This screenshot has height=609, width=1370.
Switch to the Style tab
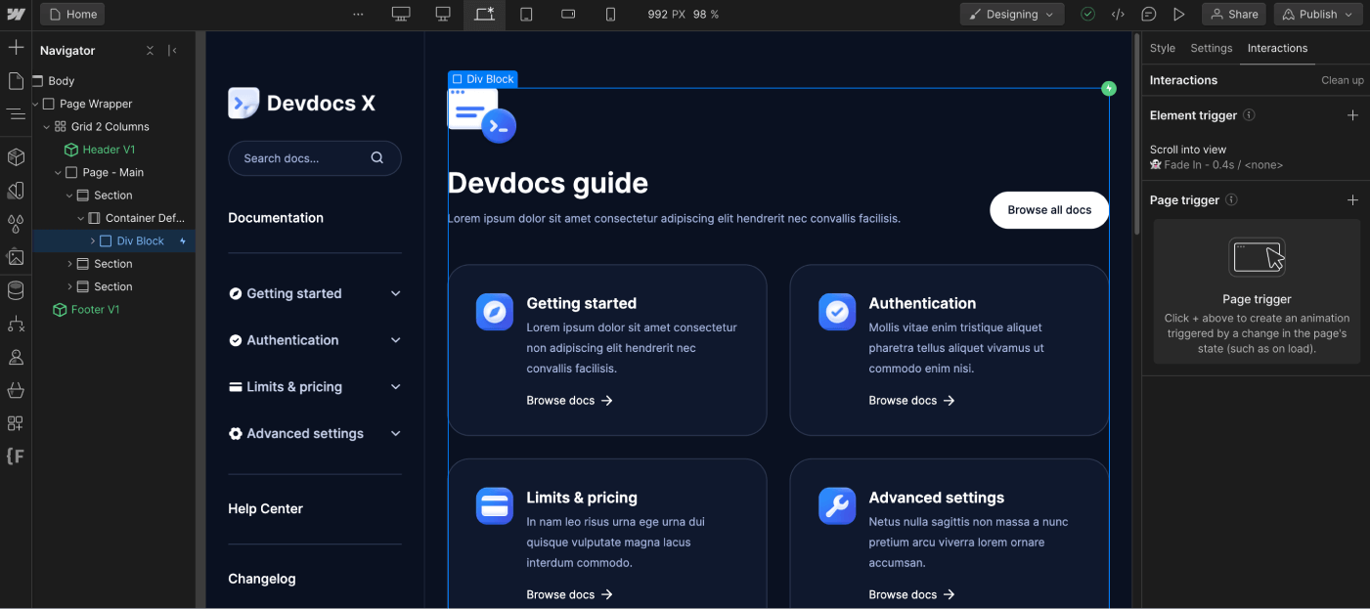(x=1162, y=47)
